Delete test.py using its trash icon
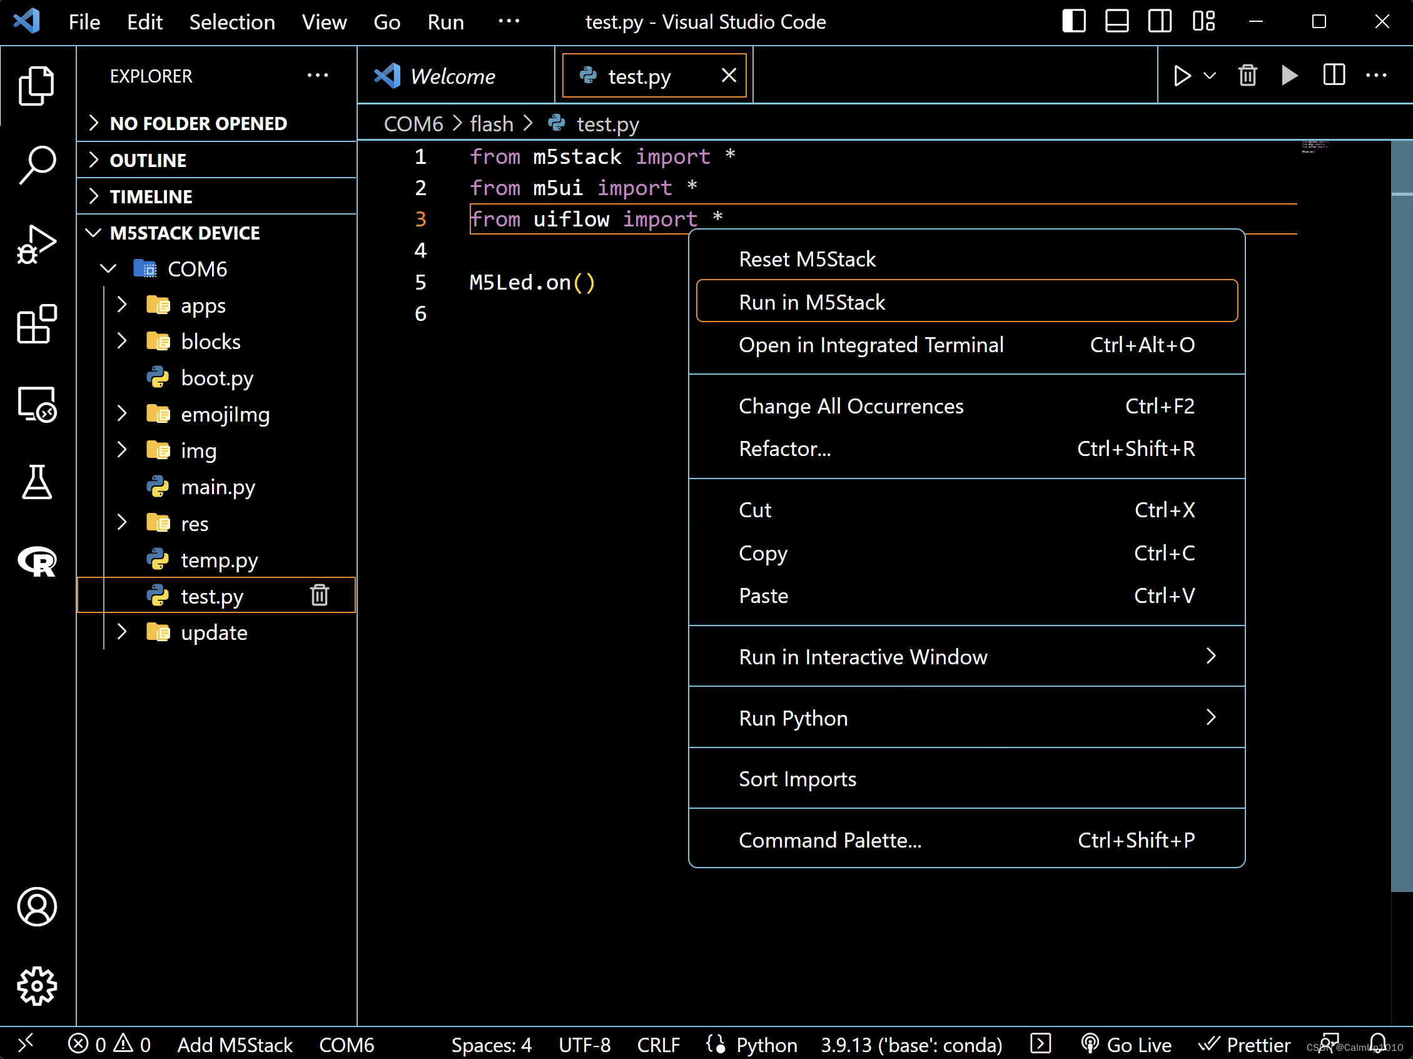The width and height of the screenshot is (1413, 1059). (x=320, y=595)
